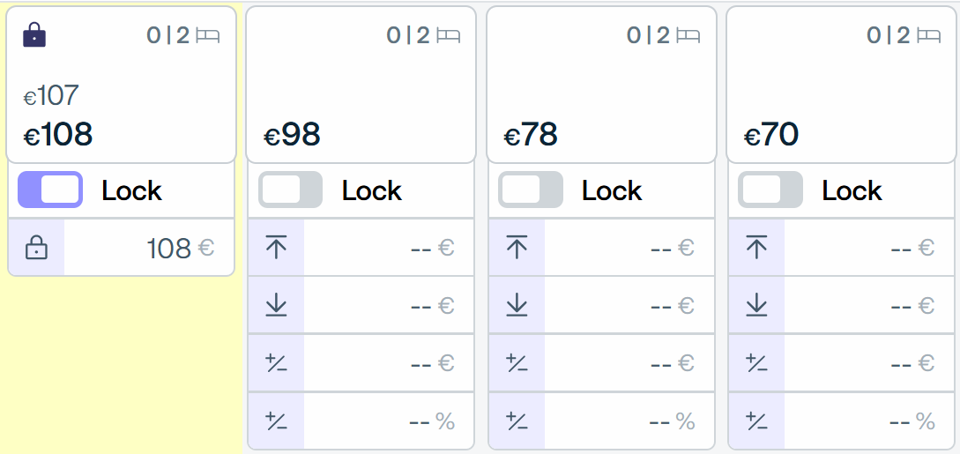Click percent adjustment field under €78
The width and height of the screenshot is (960, 454).
click(x=629, y=421)
